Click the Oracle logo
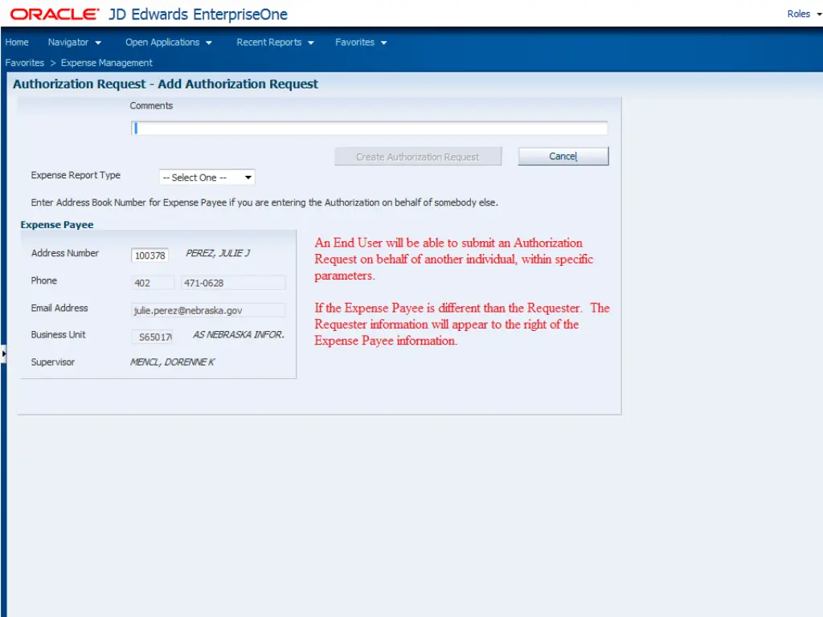This screenshot has width=823, height=617. 54,14
